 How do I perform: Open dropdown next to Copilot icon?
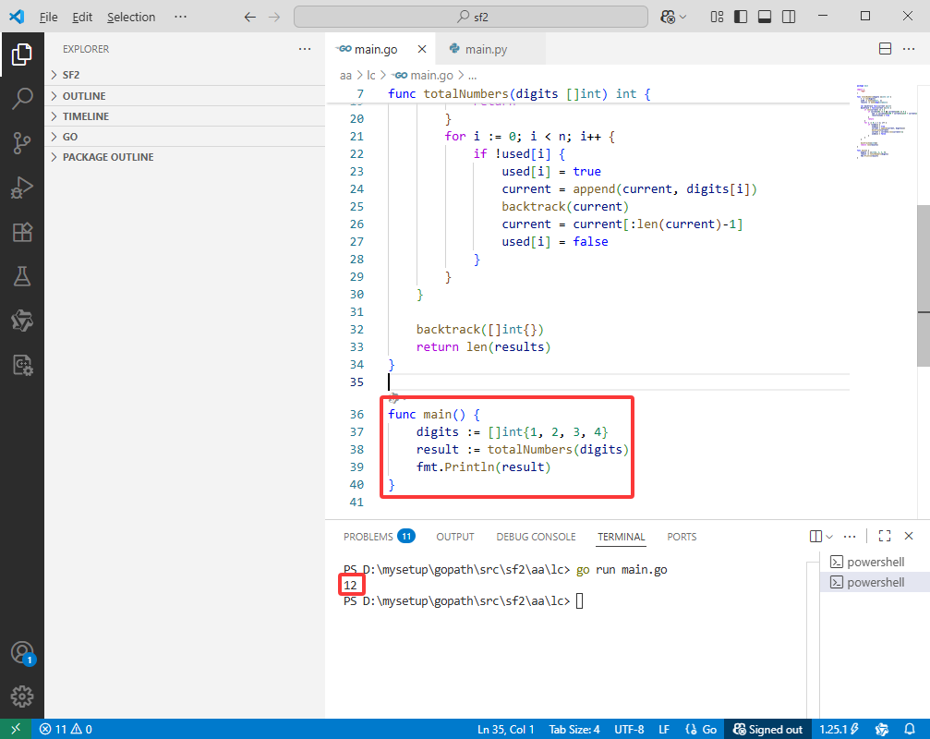[682, 18]
